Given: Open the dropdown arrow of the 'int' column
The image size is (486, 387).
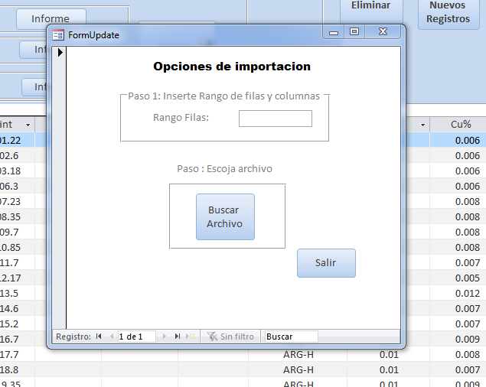Looking at the screenshot, I should coord(28,125).
